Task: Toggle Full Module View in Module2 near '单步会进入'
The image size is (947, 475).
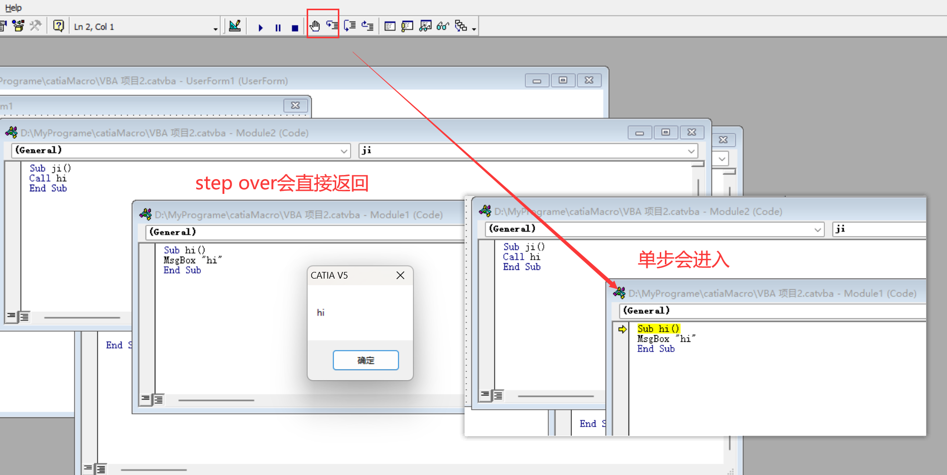Action: (x=498, y=395)
